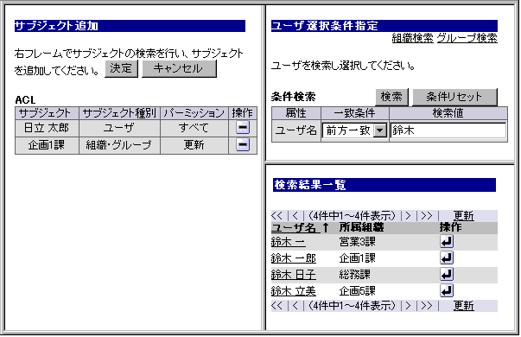
Task: Click the 更新 permission cell in the ACL table
Action: pyautogui.click(x=194, y=145)
